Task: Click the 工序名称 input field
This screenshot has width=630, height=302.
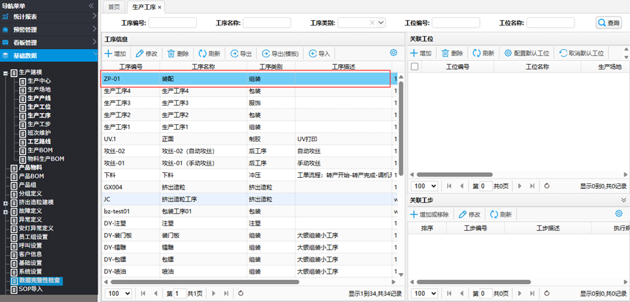Action: [267, 23]
